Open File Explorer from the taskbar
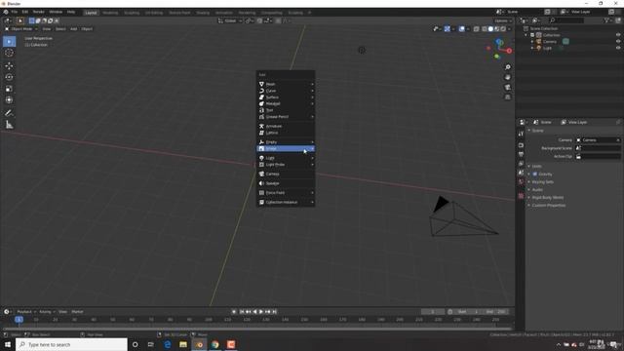The height and width of the screenshot is (351, 624). 183,344
